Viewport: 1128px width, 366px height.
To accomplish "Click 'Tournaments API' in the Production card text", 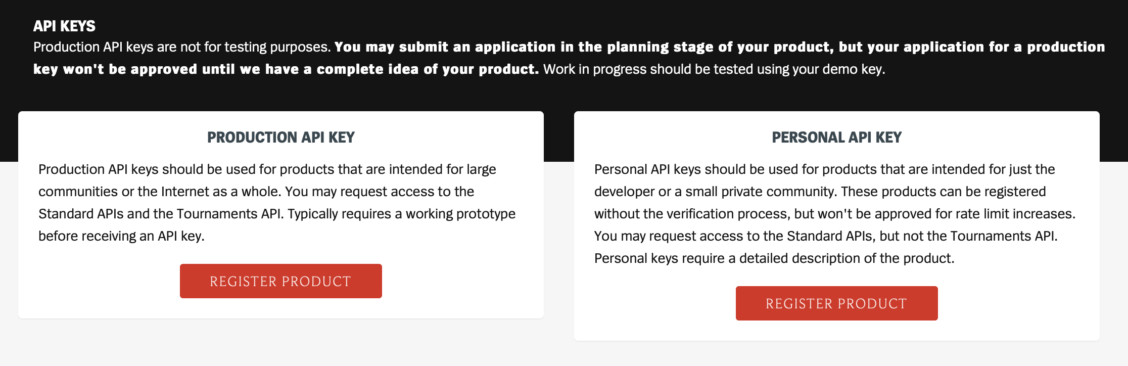I will pyautogui.click(x=228, y=214).
